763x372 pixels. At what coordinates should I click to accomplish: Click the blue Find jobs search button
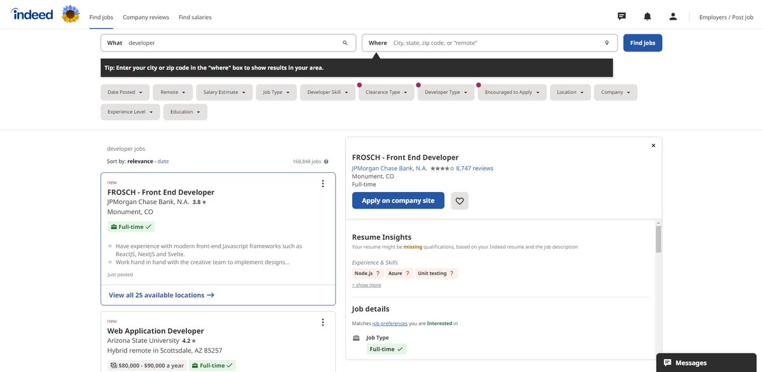tap(643, 43)
